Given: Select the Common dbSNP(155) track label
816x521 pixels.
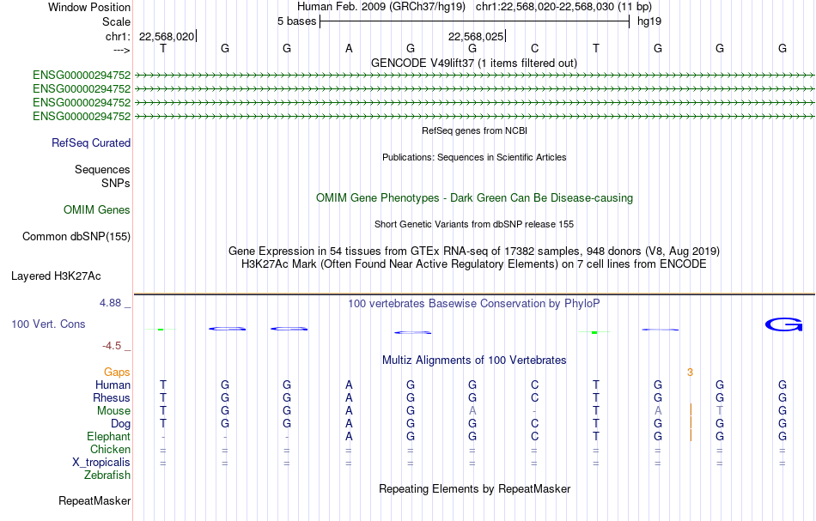Looking at the screenshot, I should (x=76, y=237).
